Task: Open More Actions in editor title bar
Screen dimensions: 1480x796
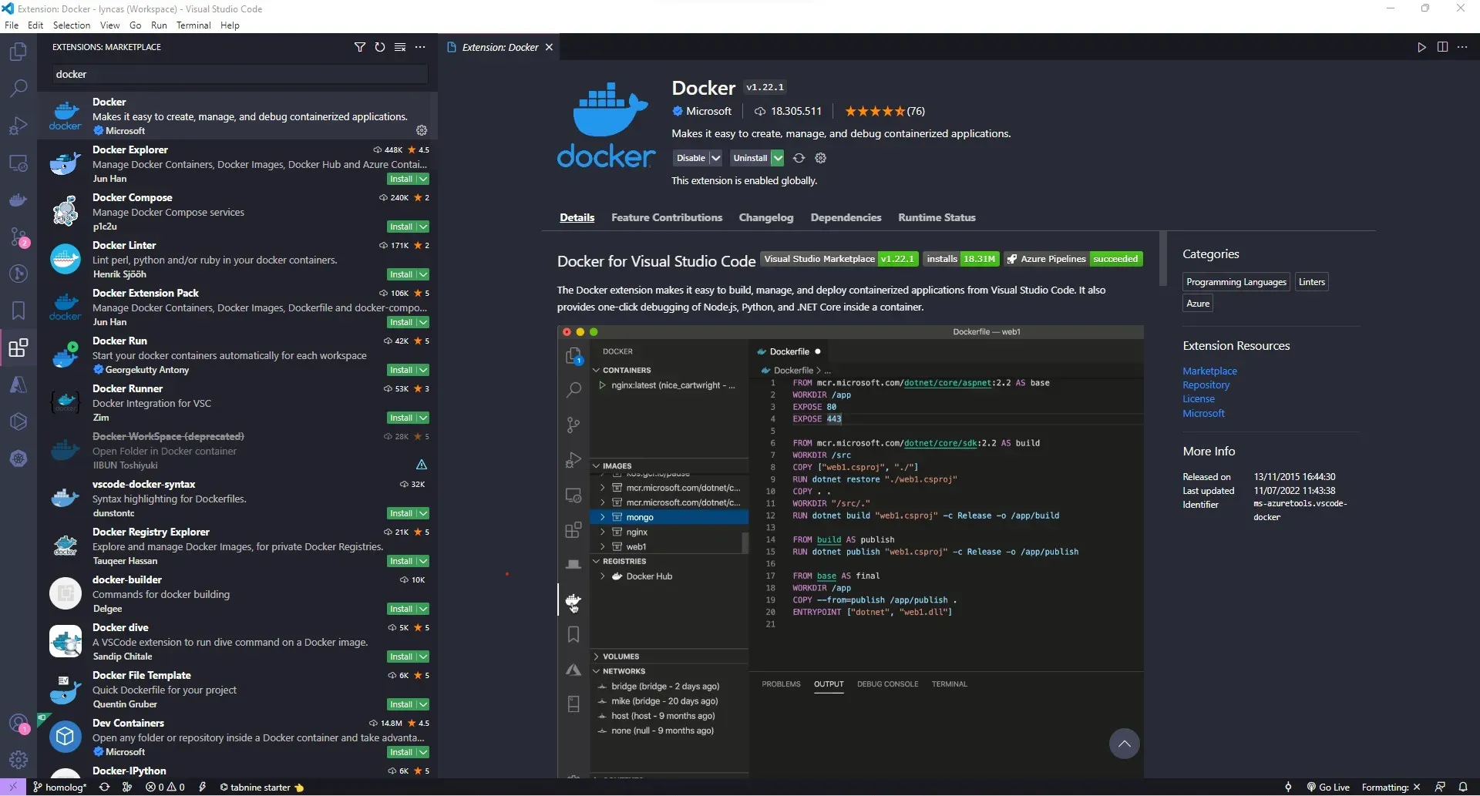Action: tap(1462, 47)
